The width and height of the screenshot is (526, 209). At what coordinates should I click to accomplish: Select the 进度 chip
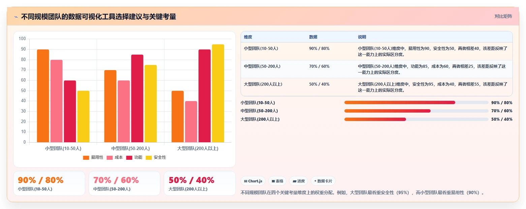tap(299, 181)
